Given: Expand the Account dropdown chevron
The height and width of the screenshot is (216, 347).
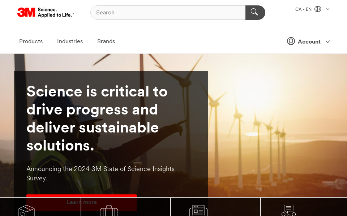Looking at the screenshot, I should [x=327, y=42].
